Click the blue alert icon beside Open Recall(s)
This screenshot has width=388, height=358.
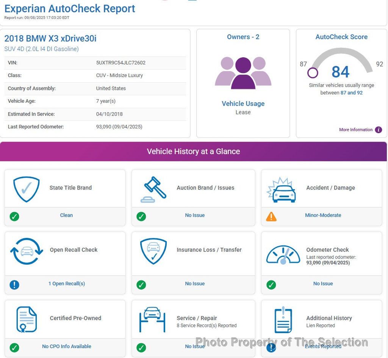[x=14, y=285]
